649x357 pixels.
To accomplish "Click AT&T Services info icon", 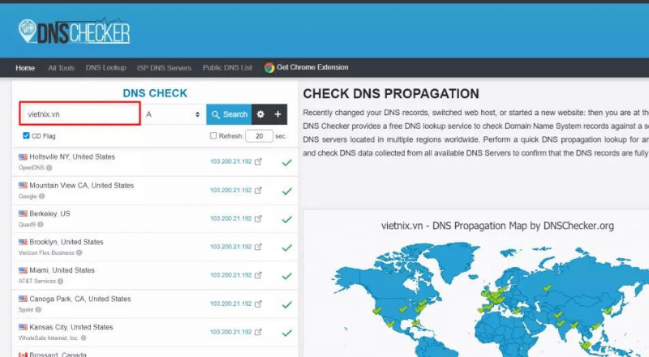I will point(60,282).
